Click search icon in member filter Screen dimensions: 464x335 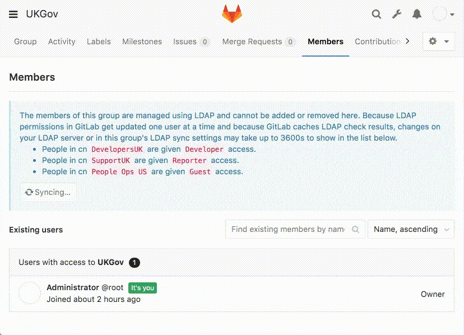click(x=355, y=229)
